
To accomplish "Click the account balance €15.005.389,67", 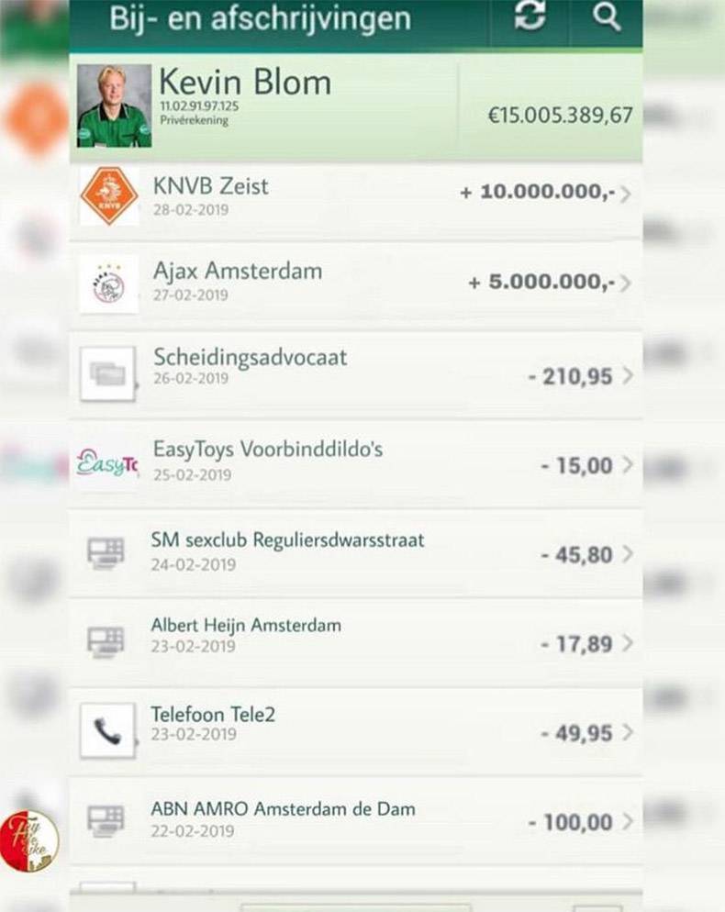I will pos(560,116).
